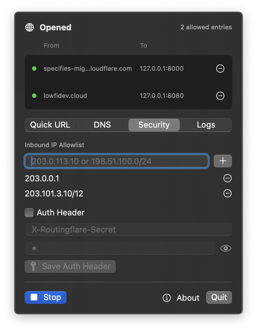Click the '2 allowed entries' status text

tap(206, 27)
